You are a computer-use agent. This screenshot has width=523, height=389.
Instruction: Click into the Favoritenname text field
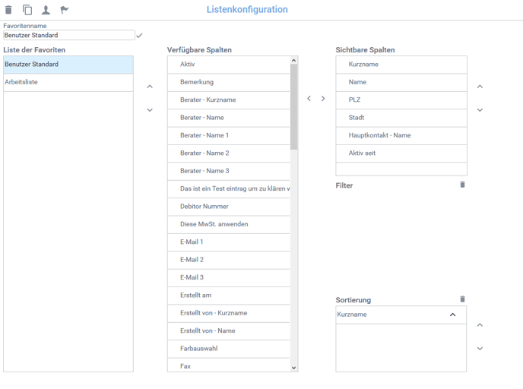click(68, 35)
